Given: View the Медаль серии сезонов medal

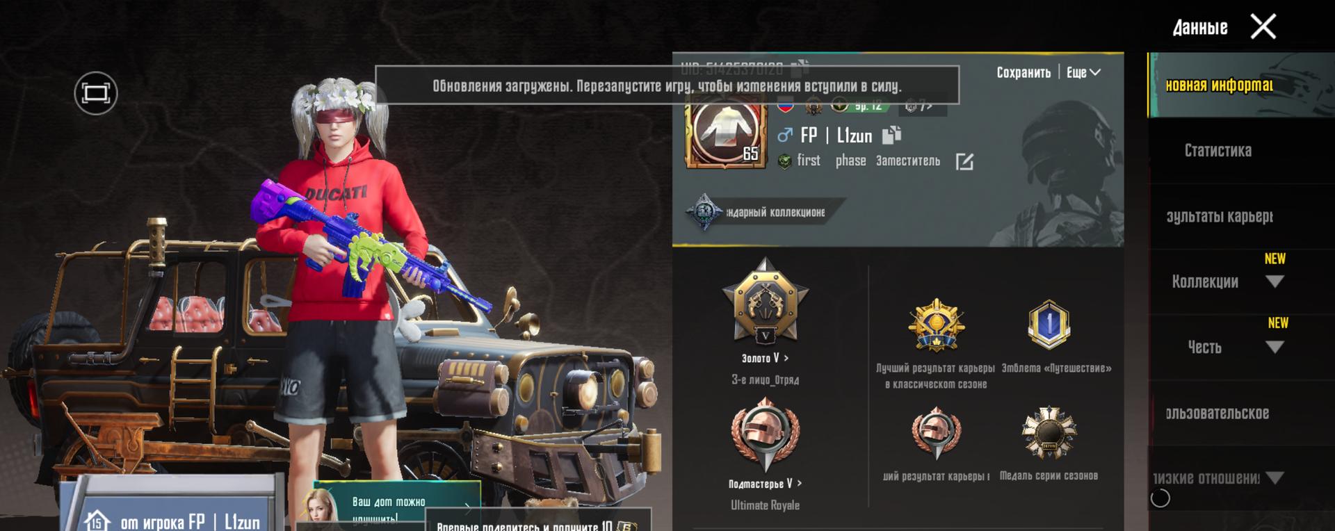Looking at the screenshot, I should pos(1049,433).
